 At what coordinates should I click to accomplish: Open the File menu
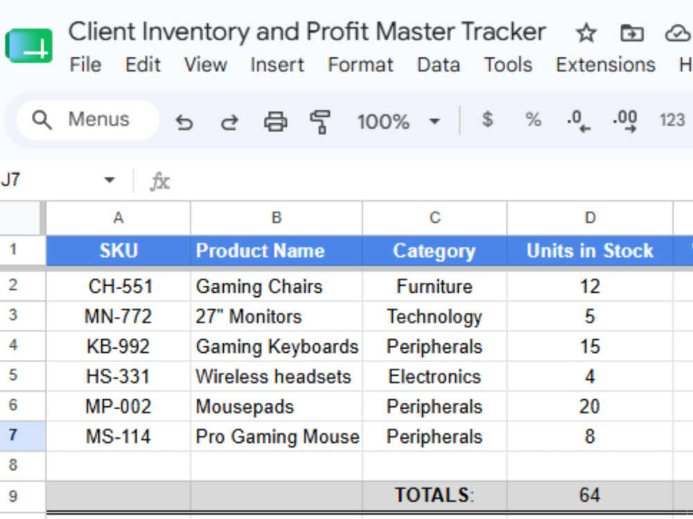(x=85, y=65)
